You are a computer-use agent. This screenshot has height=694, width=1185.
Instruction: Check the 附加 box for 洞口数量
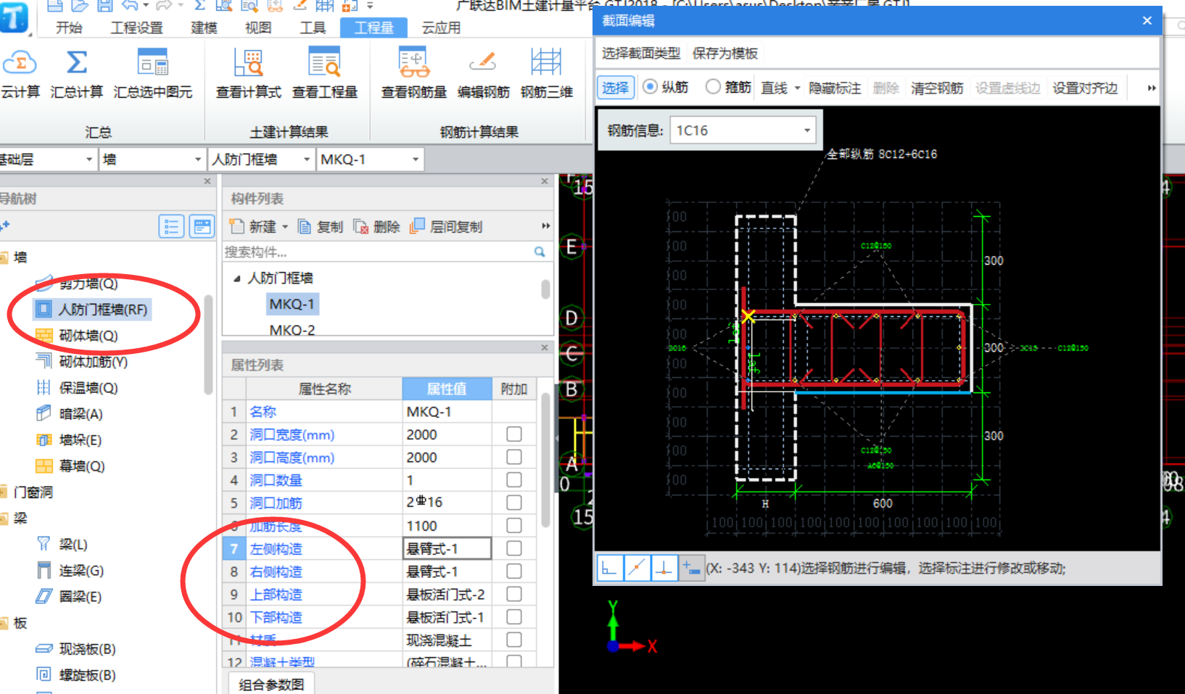point(514,479)
